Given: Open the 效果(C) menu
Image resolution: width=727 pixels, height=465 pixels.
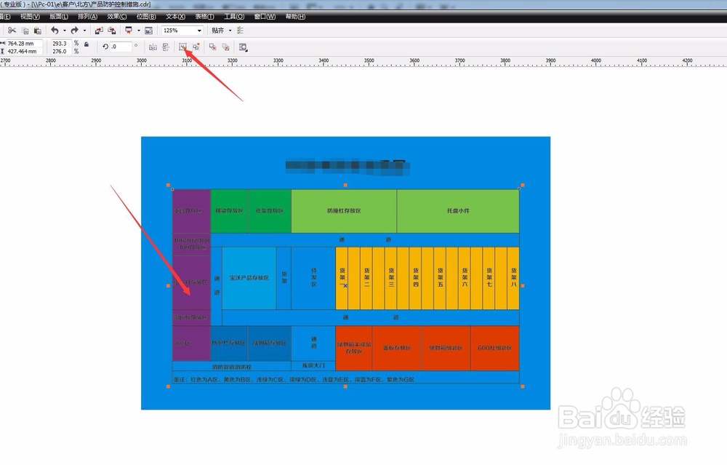Looking at the screenshot, I should (x=116, y=16).
